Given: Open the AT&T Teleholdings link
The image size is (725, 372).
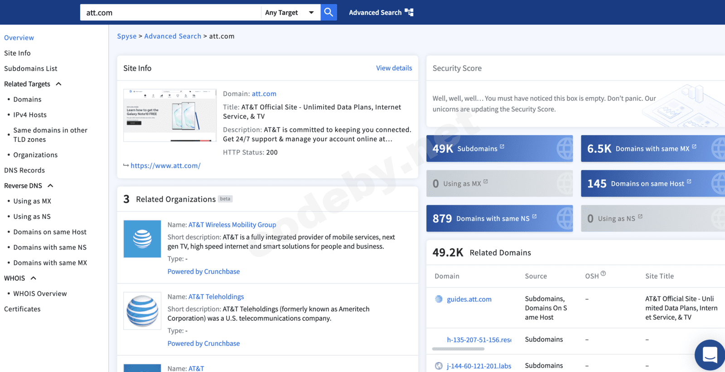Looking at the screenshot, I should pos(216,297).
